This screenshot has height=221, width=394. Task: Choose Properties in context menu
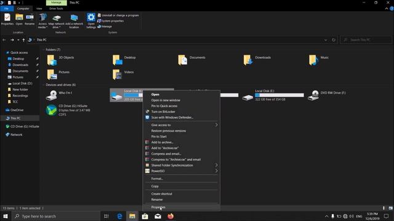(x=181, y=207)
